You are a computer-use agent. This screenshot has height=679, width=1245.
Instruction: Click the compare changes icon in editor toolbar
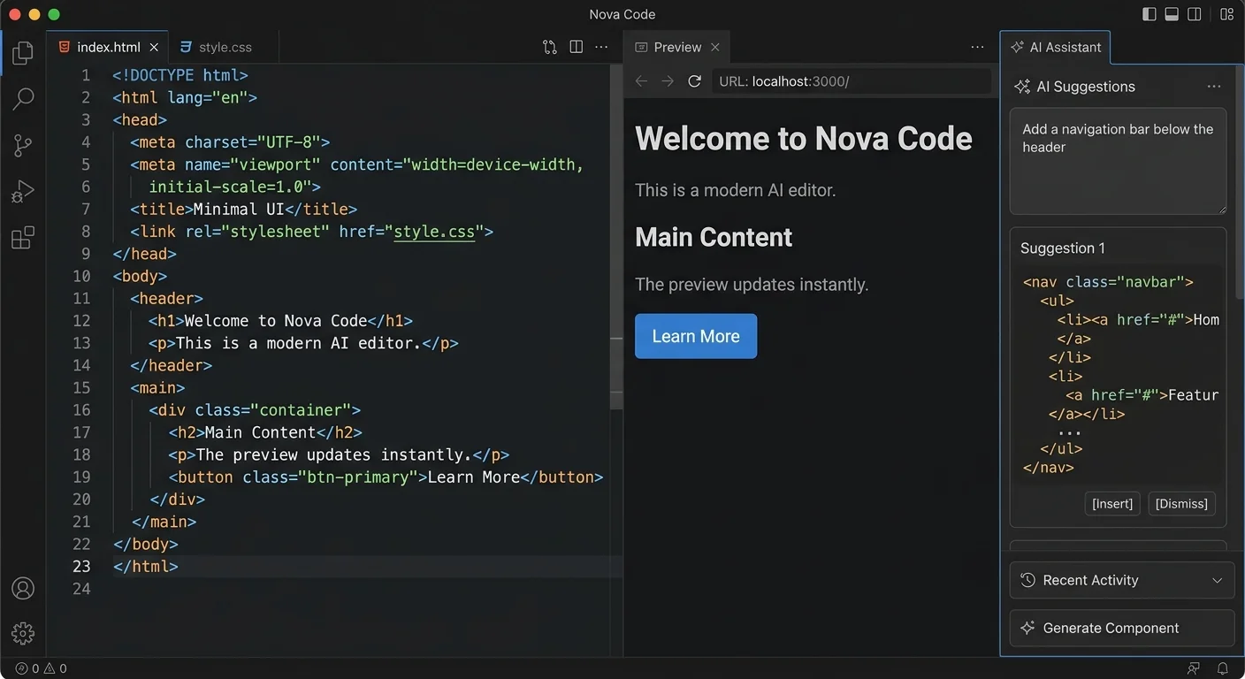pyautogui.click(x=550, y=47)
